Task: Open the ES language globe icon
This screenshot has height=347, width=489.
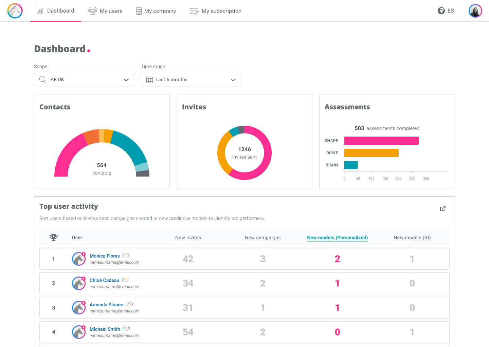Action: (441, 11)
